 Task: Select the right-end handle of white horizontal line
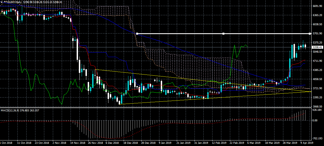click(310, 34)
